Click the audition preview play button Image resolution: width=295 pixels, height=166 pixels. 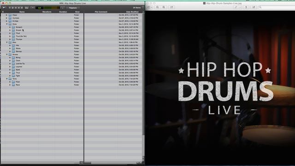point(33,8)
